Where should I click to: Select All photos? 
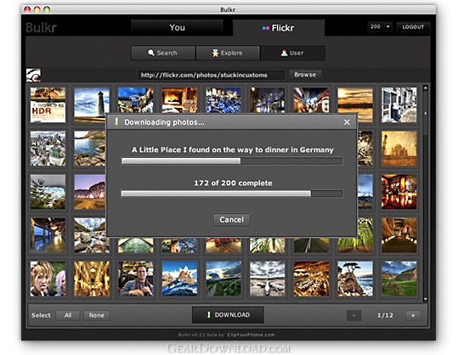68,315
